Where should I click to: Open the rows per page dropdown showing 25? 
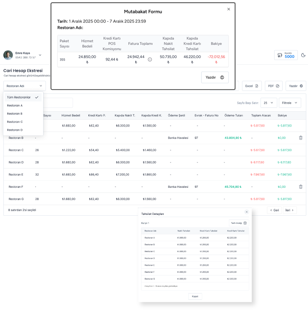[x=269, y=103]
